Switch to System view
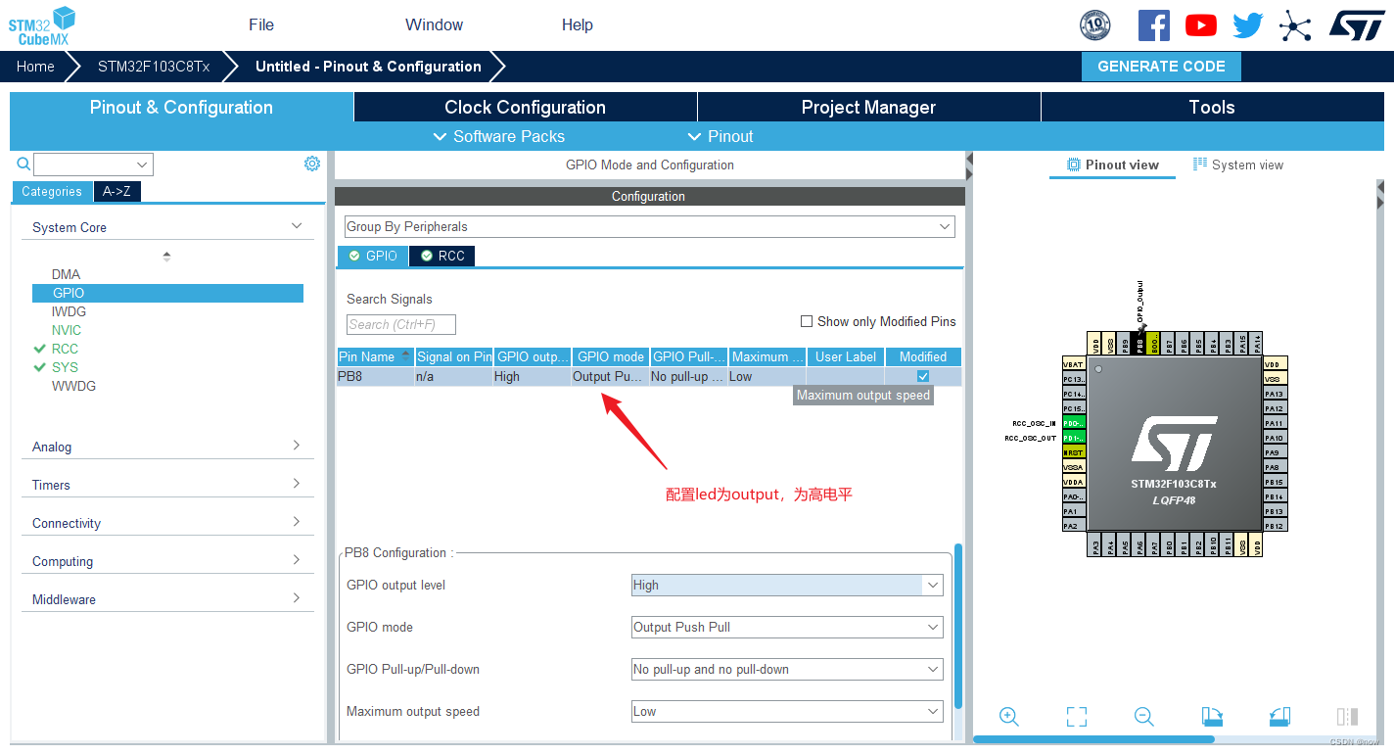The width and height of the screenshot is (1394, 755). pyautogui.click(x=1238, y=165)
